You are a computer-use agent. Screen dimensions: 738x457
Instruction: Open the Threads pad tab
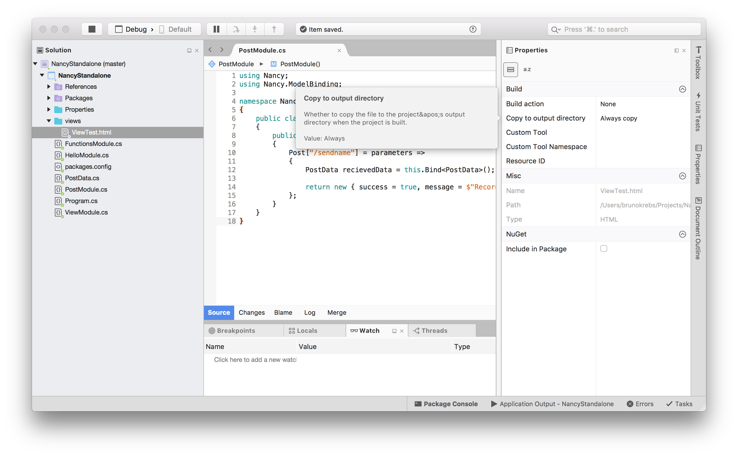point(442,331)
